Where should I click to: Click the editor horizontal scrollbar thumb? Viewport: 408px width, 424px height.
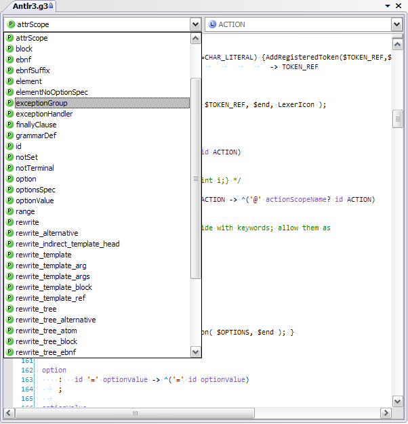pyautogui.click(x=135, y=413)
